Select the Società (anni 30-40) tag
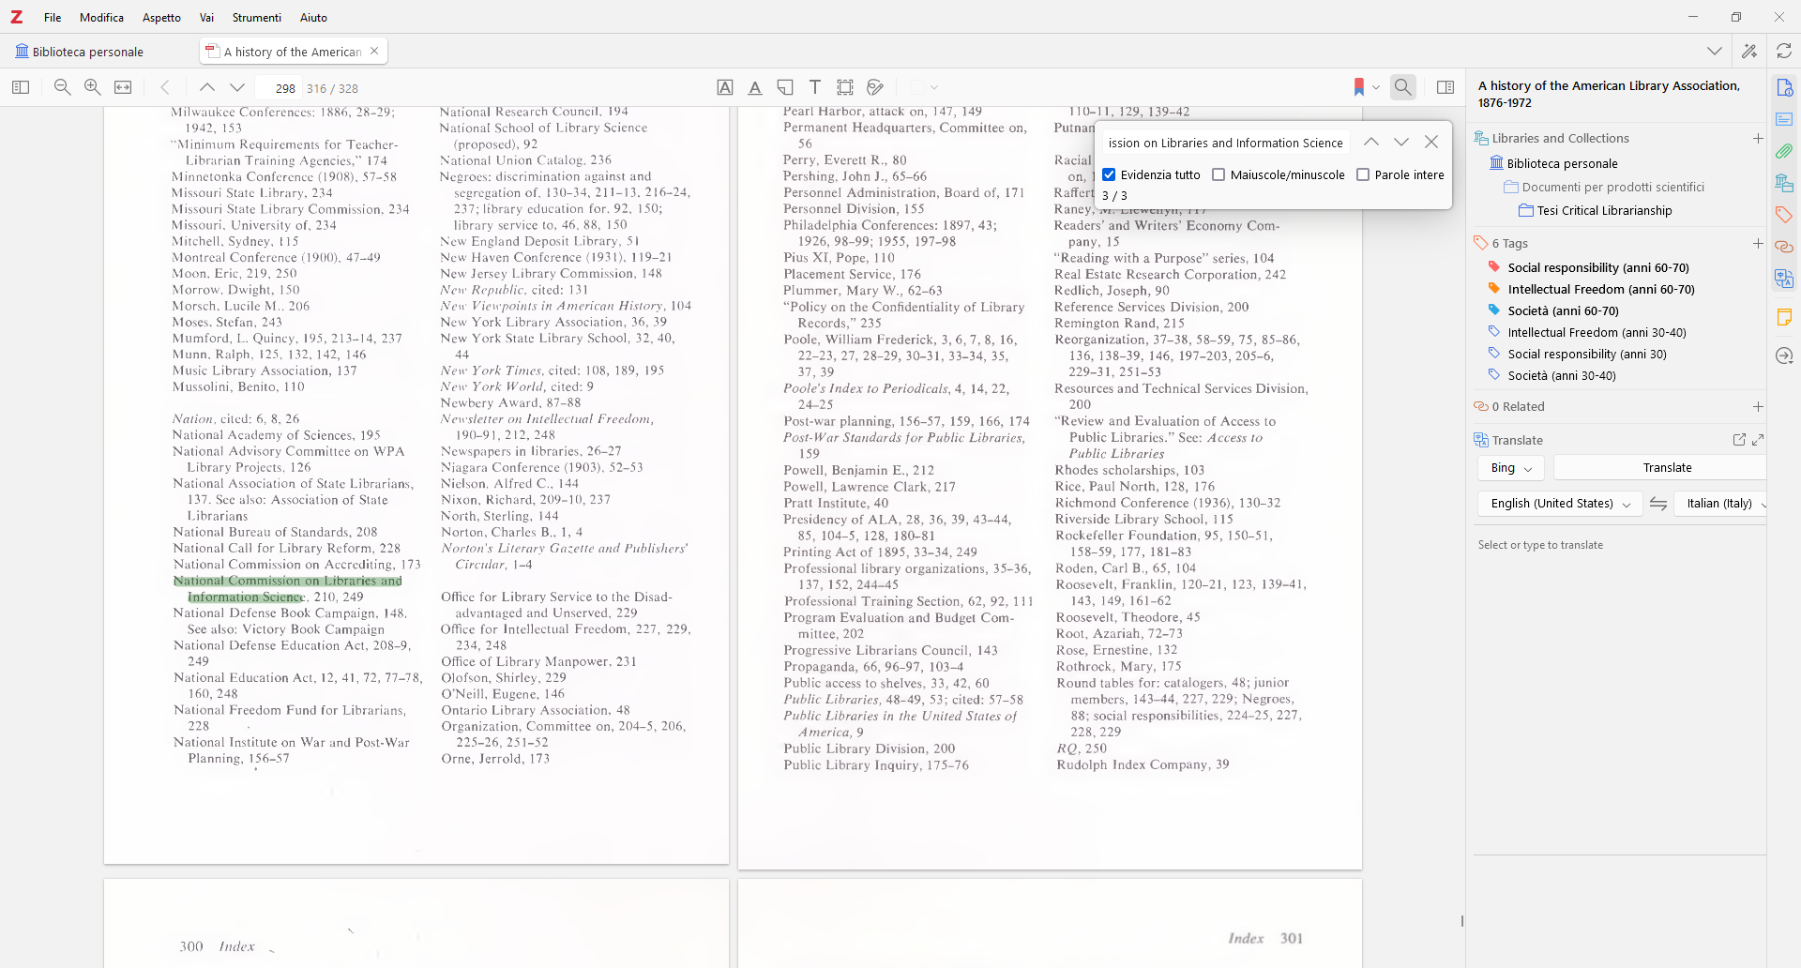Viewport: 1801px width, 968px height. coord(1562,376)
